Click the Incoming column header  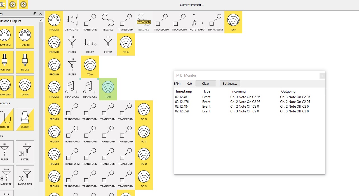tap(255, 91)
